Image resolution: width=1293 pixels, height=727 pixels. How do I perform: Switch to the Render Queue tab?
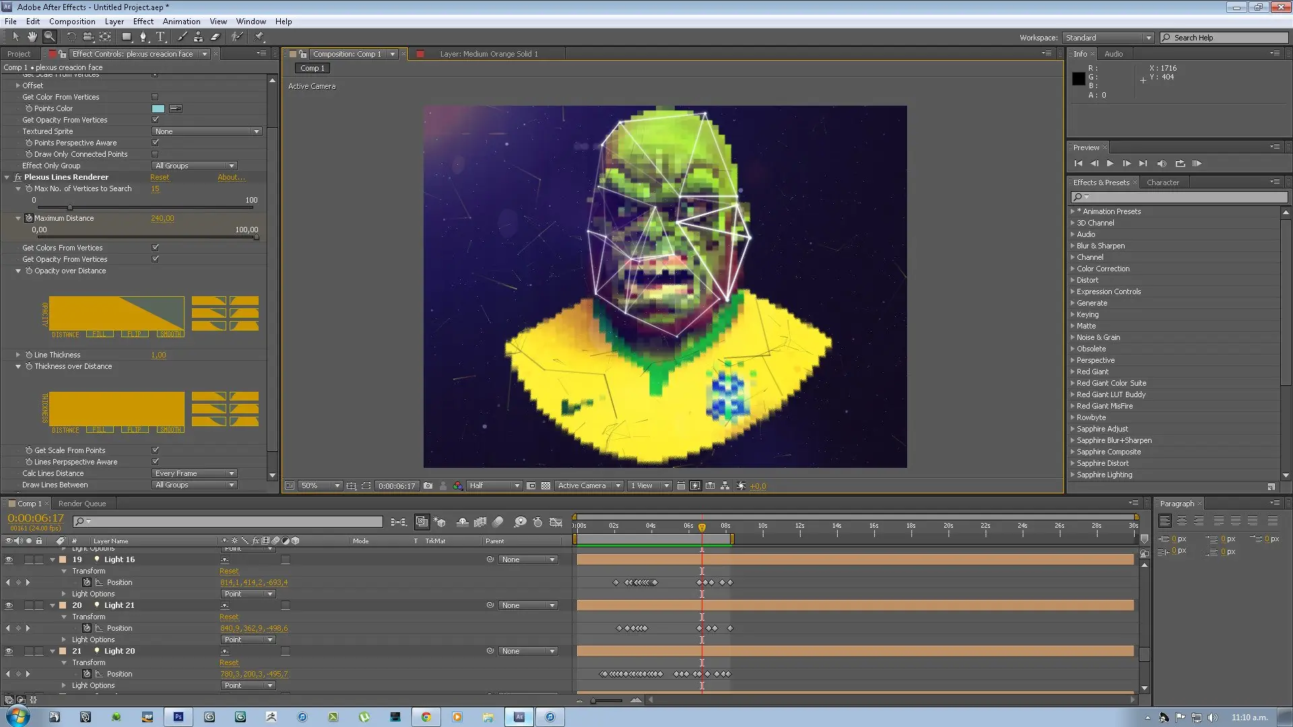point(82,504)
